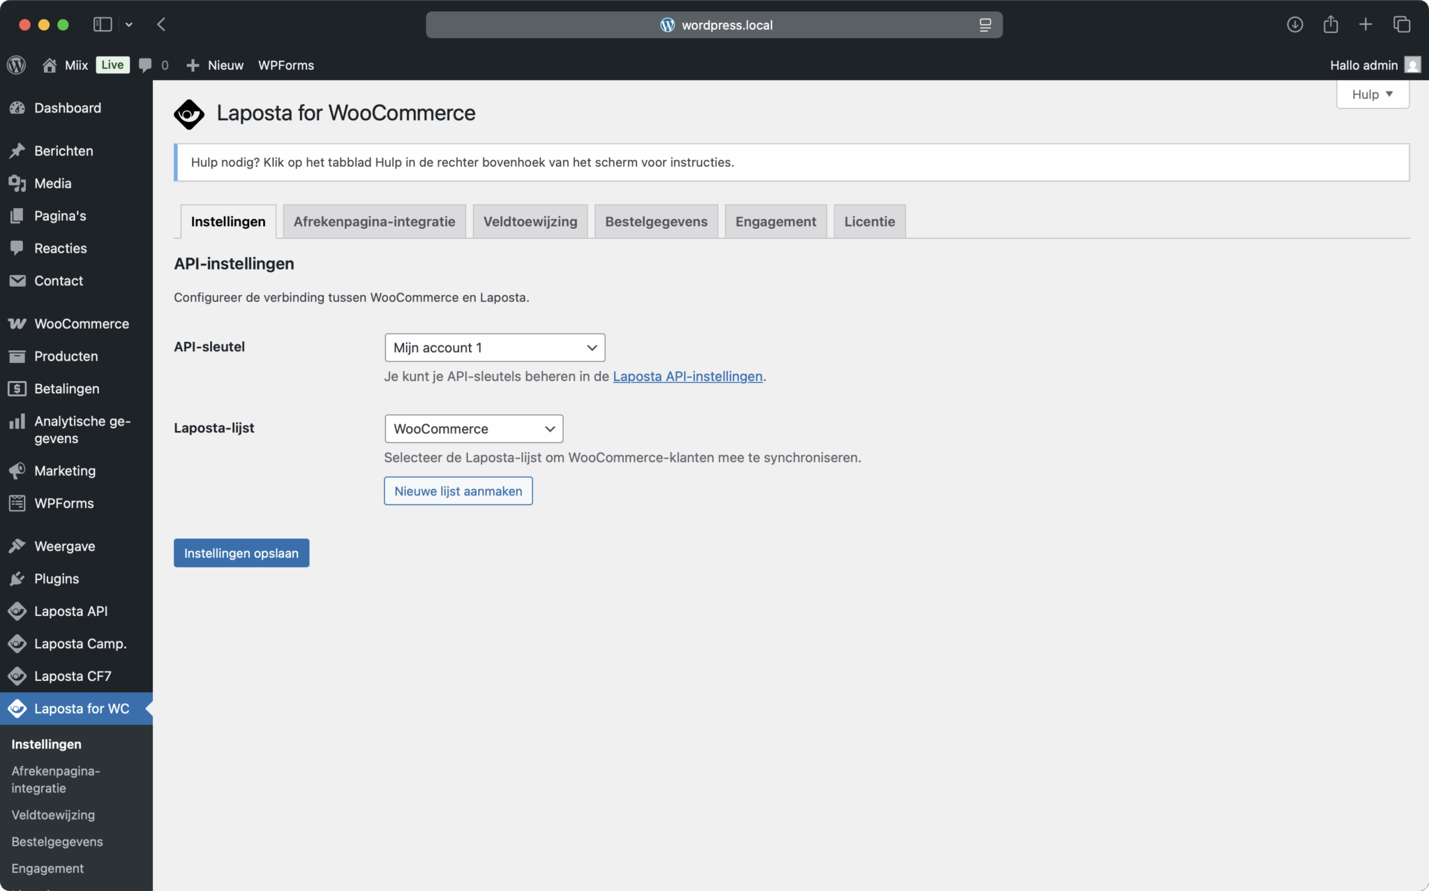1429x891 pixels.
Task: Click the WooCommerce Woo icon
Action: click(17, 324)
